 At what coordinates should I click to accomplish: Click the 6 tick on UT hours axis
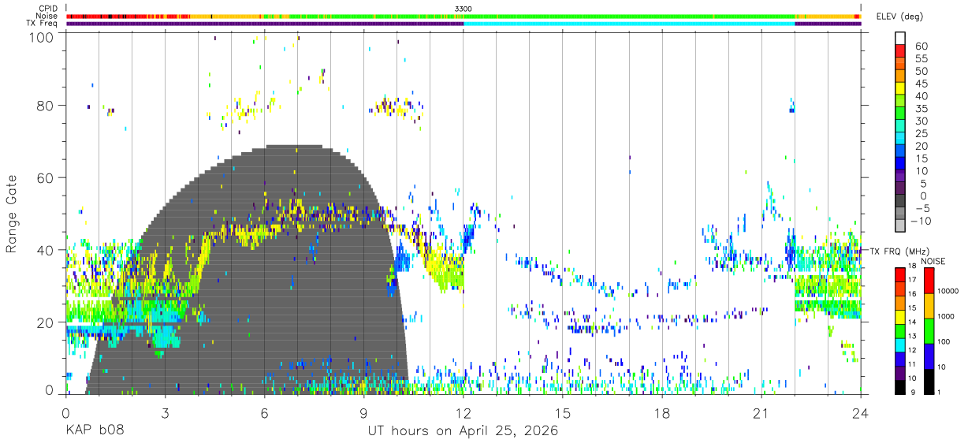click(x=265, y=414)
